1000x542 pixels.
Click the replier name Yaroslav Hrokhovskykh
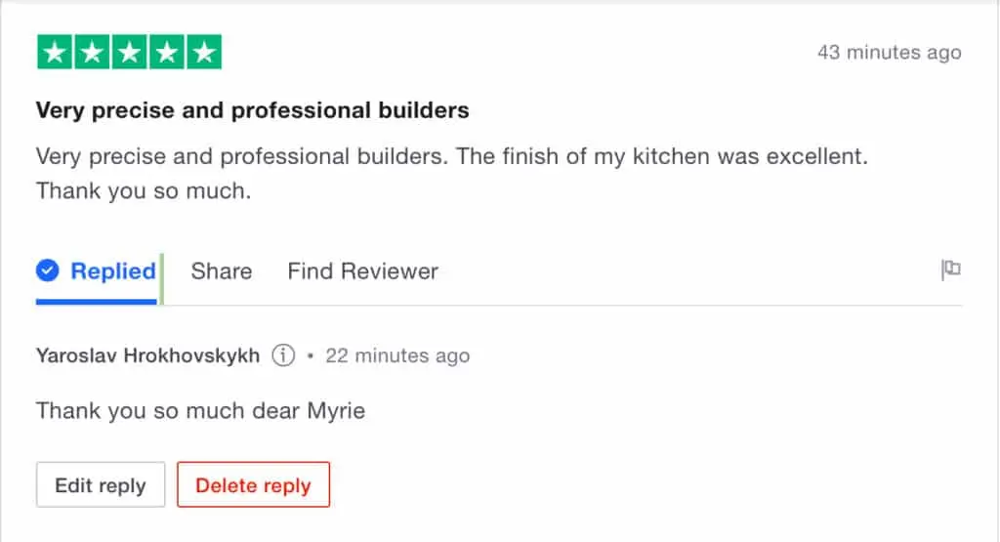[147, 355]
